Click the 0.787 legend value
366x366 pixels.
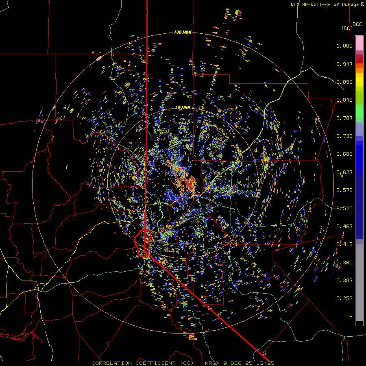click(344, 118)
